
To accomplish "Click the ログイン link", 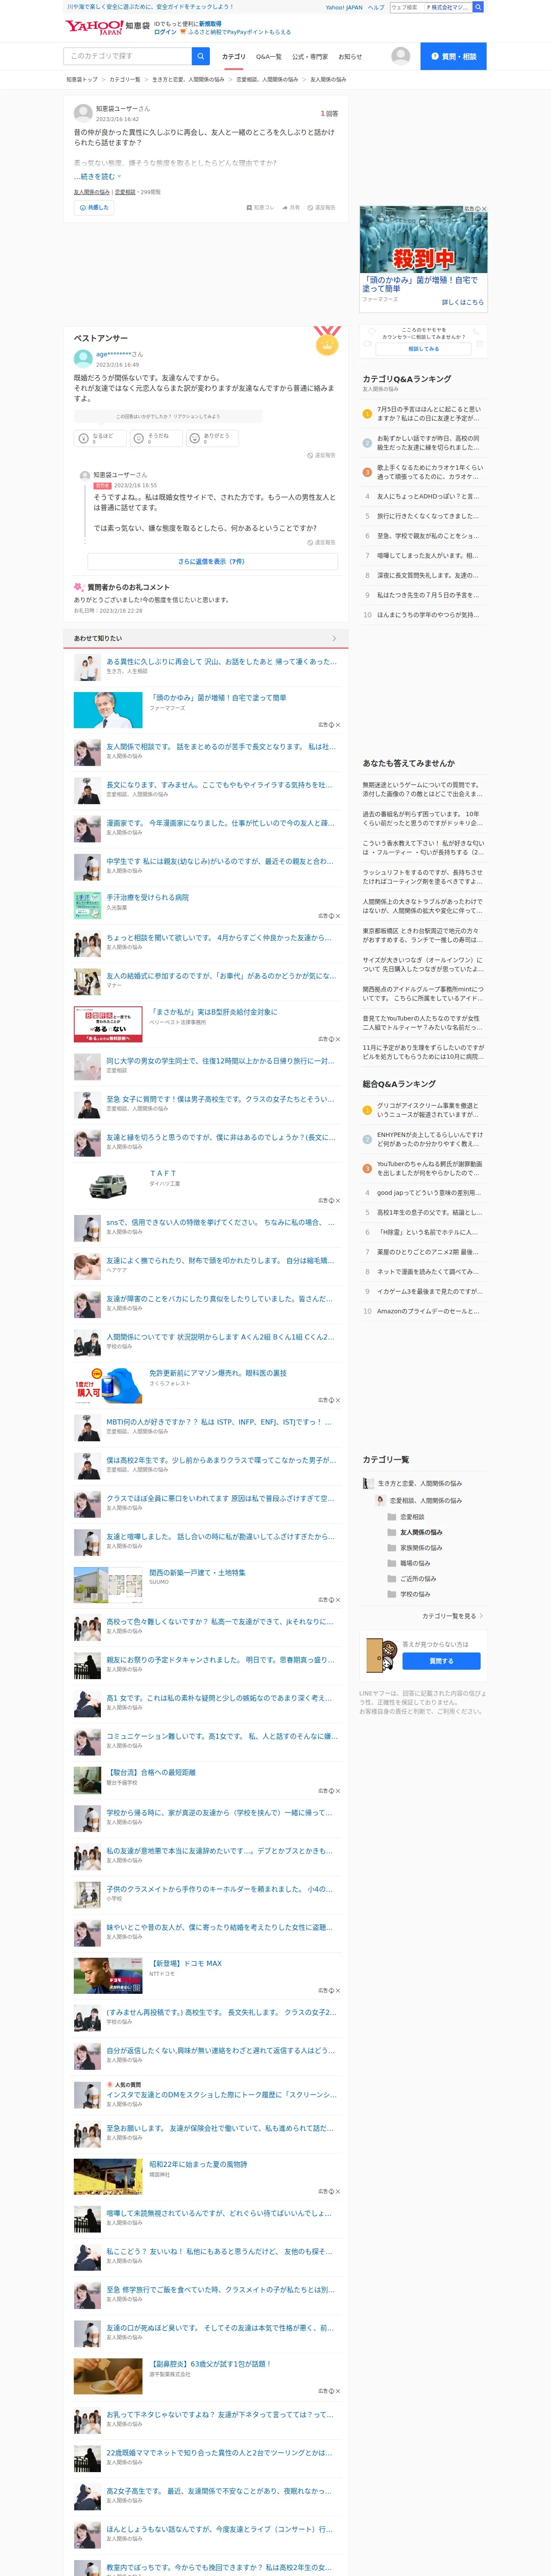I will (x=165, y=32).
